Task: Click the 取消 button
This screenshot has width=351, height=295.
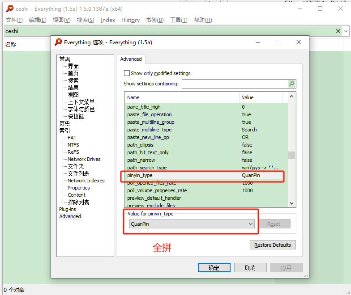Action: 250,267
